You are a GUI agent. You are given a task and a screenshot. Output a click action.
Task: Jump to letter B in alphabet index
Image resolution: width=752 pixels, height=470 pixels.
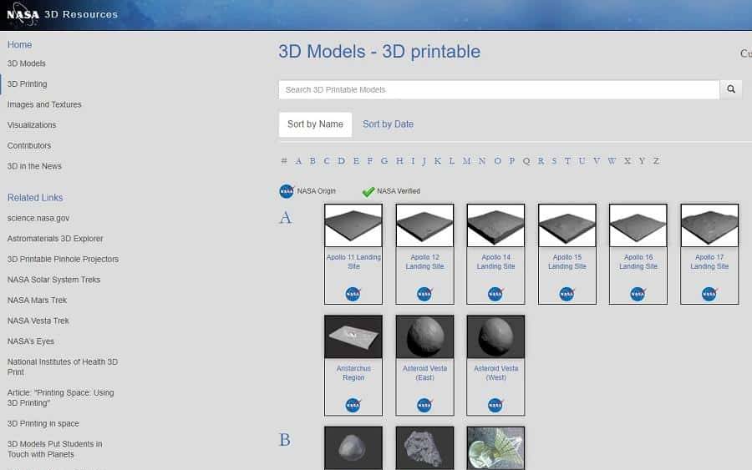[x=312, y=161]
